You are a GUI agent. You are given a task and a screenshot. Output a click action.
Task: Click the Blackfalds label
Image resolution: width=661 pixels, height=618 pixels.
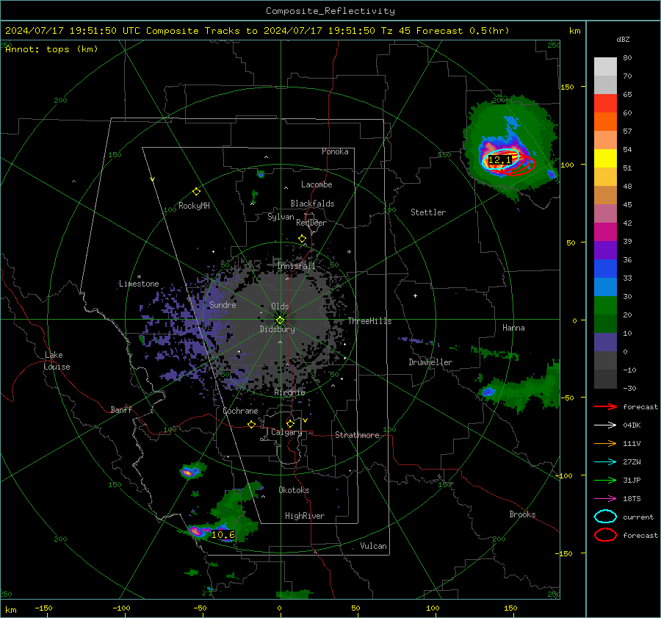[312, 204]
